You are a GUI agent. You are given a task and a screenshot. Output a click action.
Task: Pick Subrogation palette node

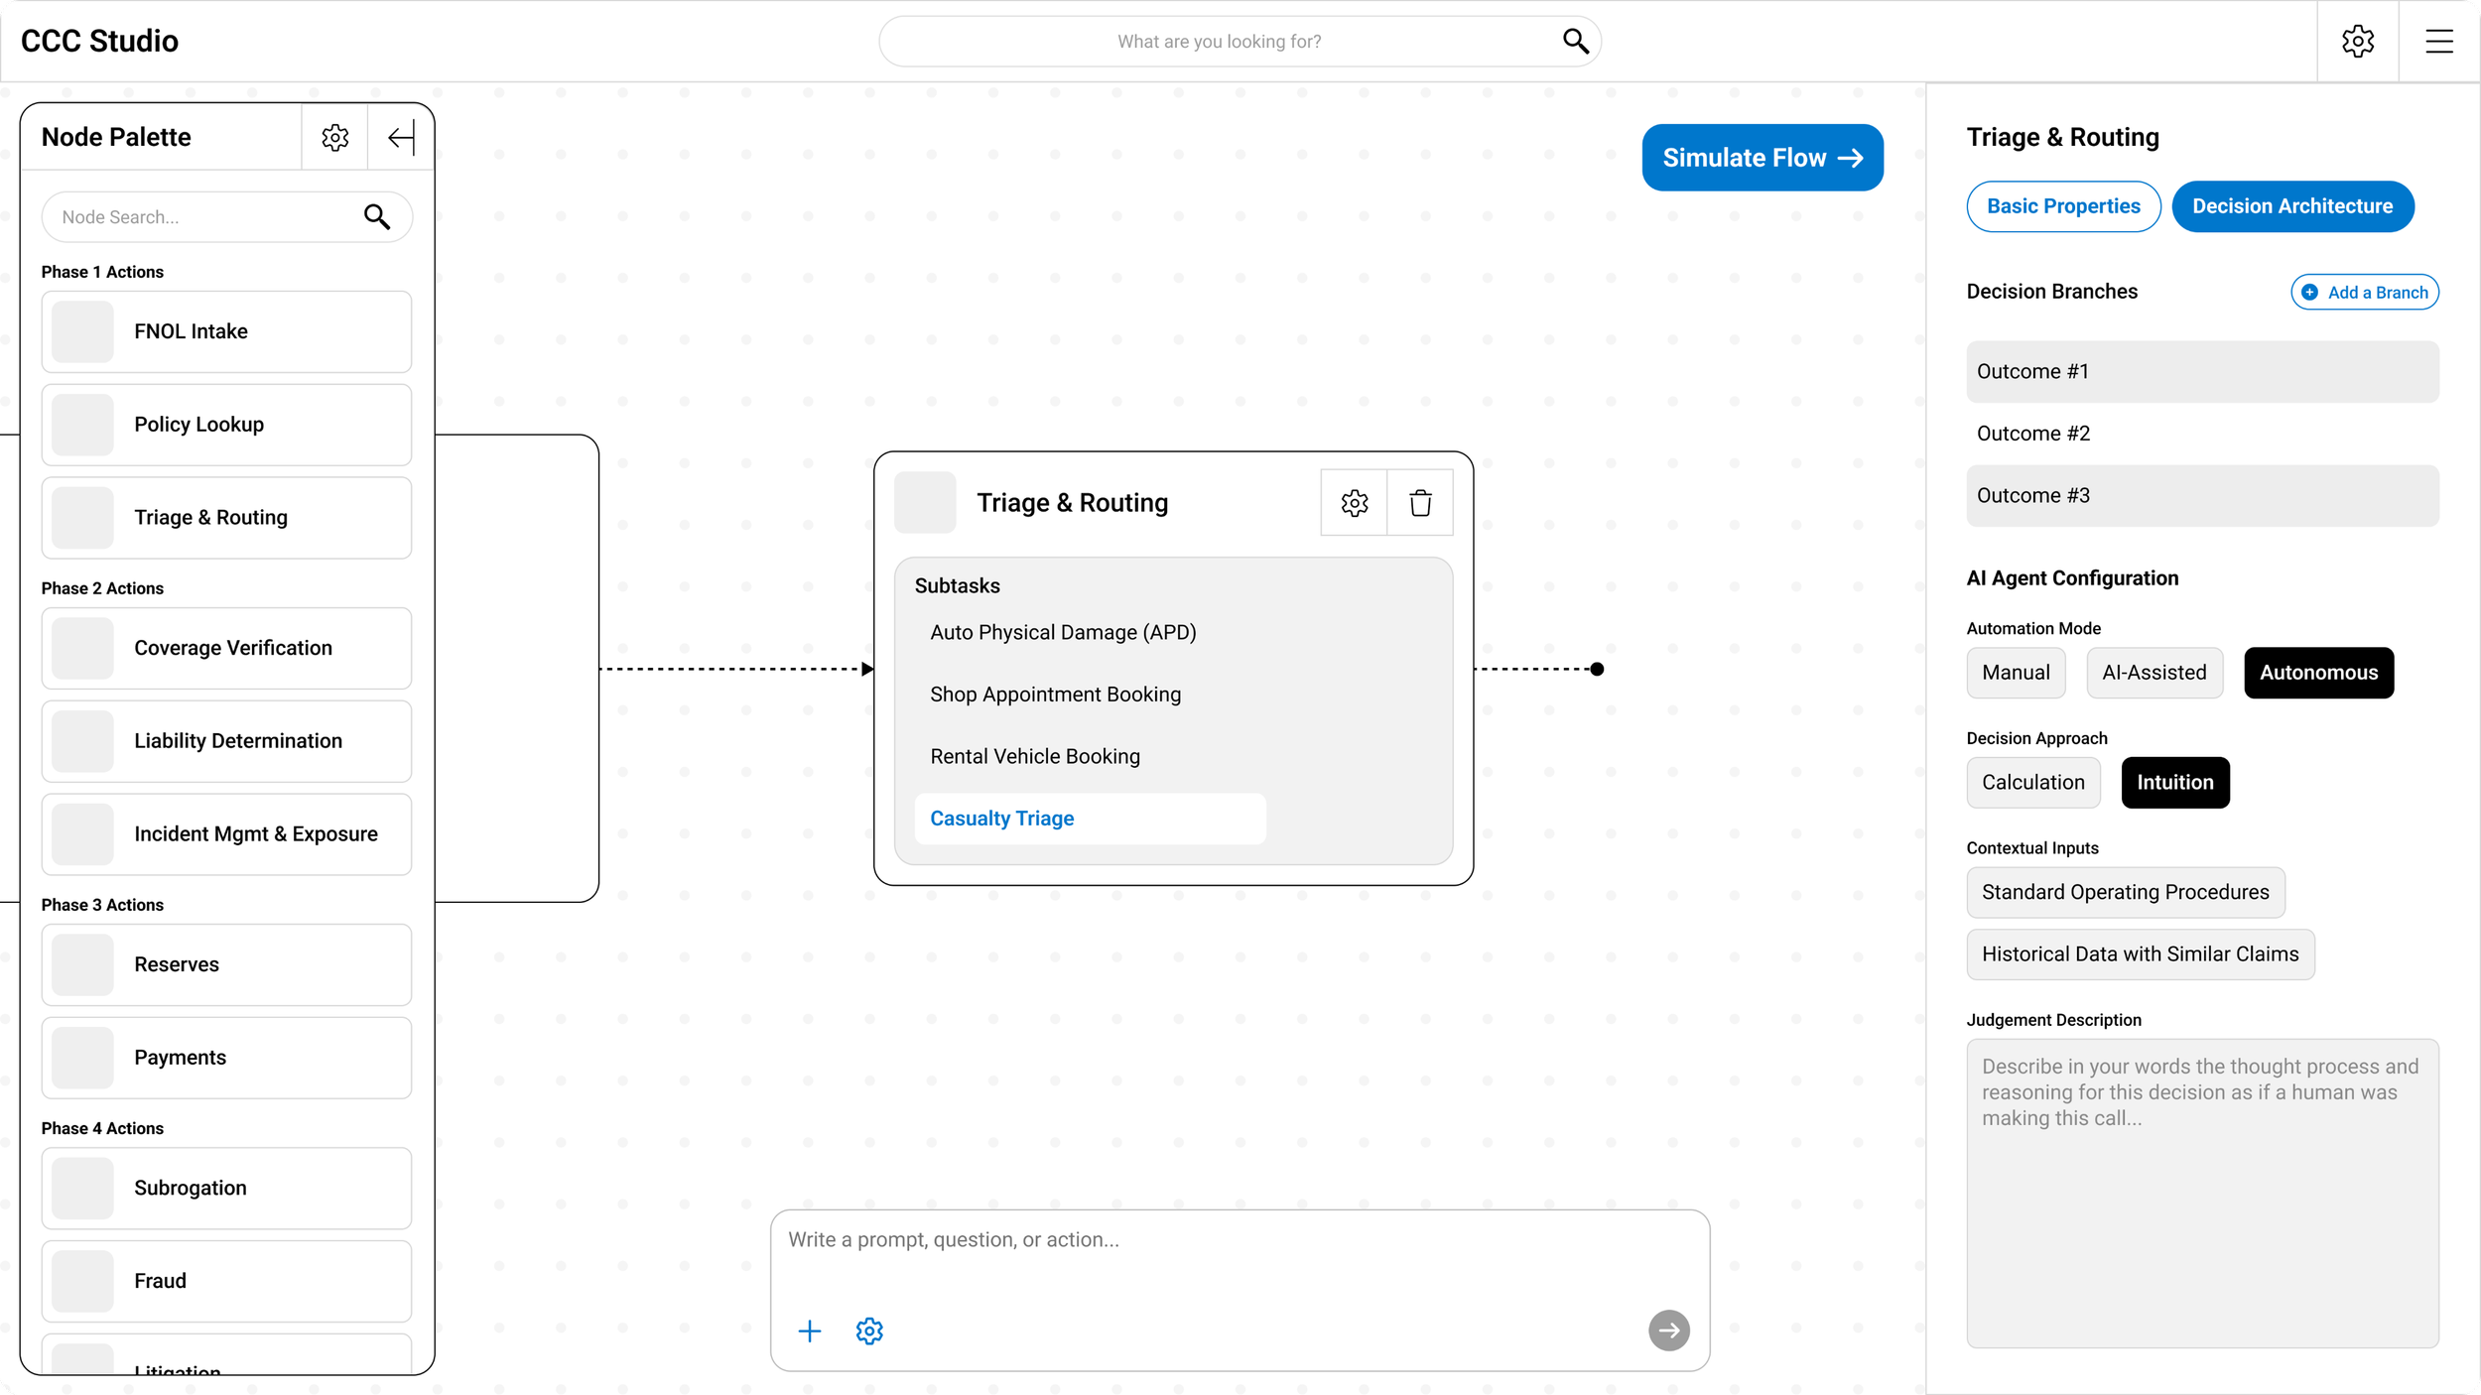pos(226,1188)
